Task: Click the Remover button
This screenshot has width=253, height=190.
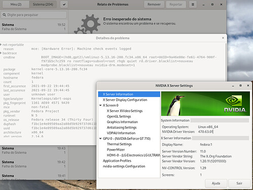Action: 154,5
